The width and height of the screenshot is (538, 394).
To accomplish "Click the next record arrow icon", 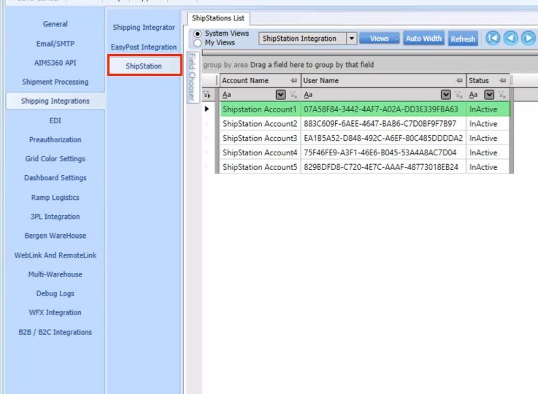I will click(529, 39).
